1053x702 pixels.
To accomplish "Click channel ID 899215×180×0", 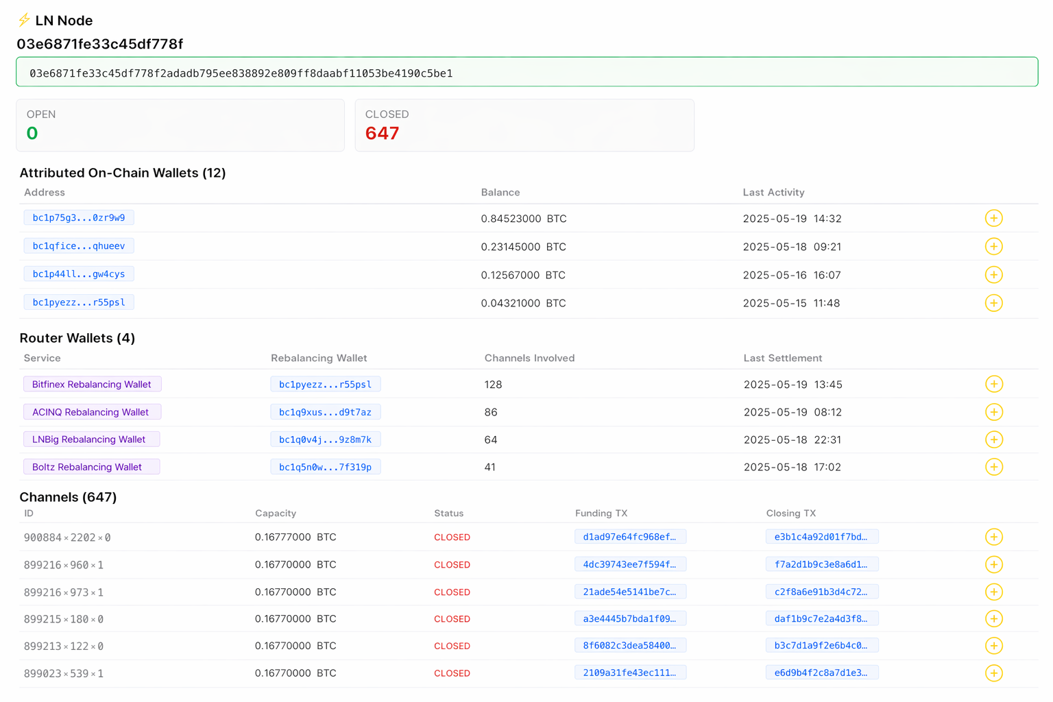I will pos(64,619).
